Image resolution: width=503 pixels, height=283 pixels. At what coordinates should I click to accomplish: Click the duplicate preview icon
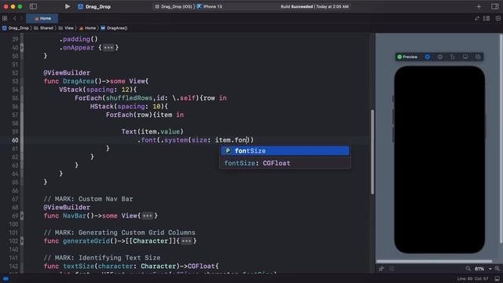click(x=478, y=57)
